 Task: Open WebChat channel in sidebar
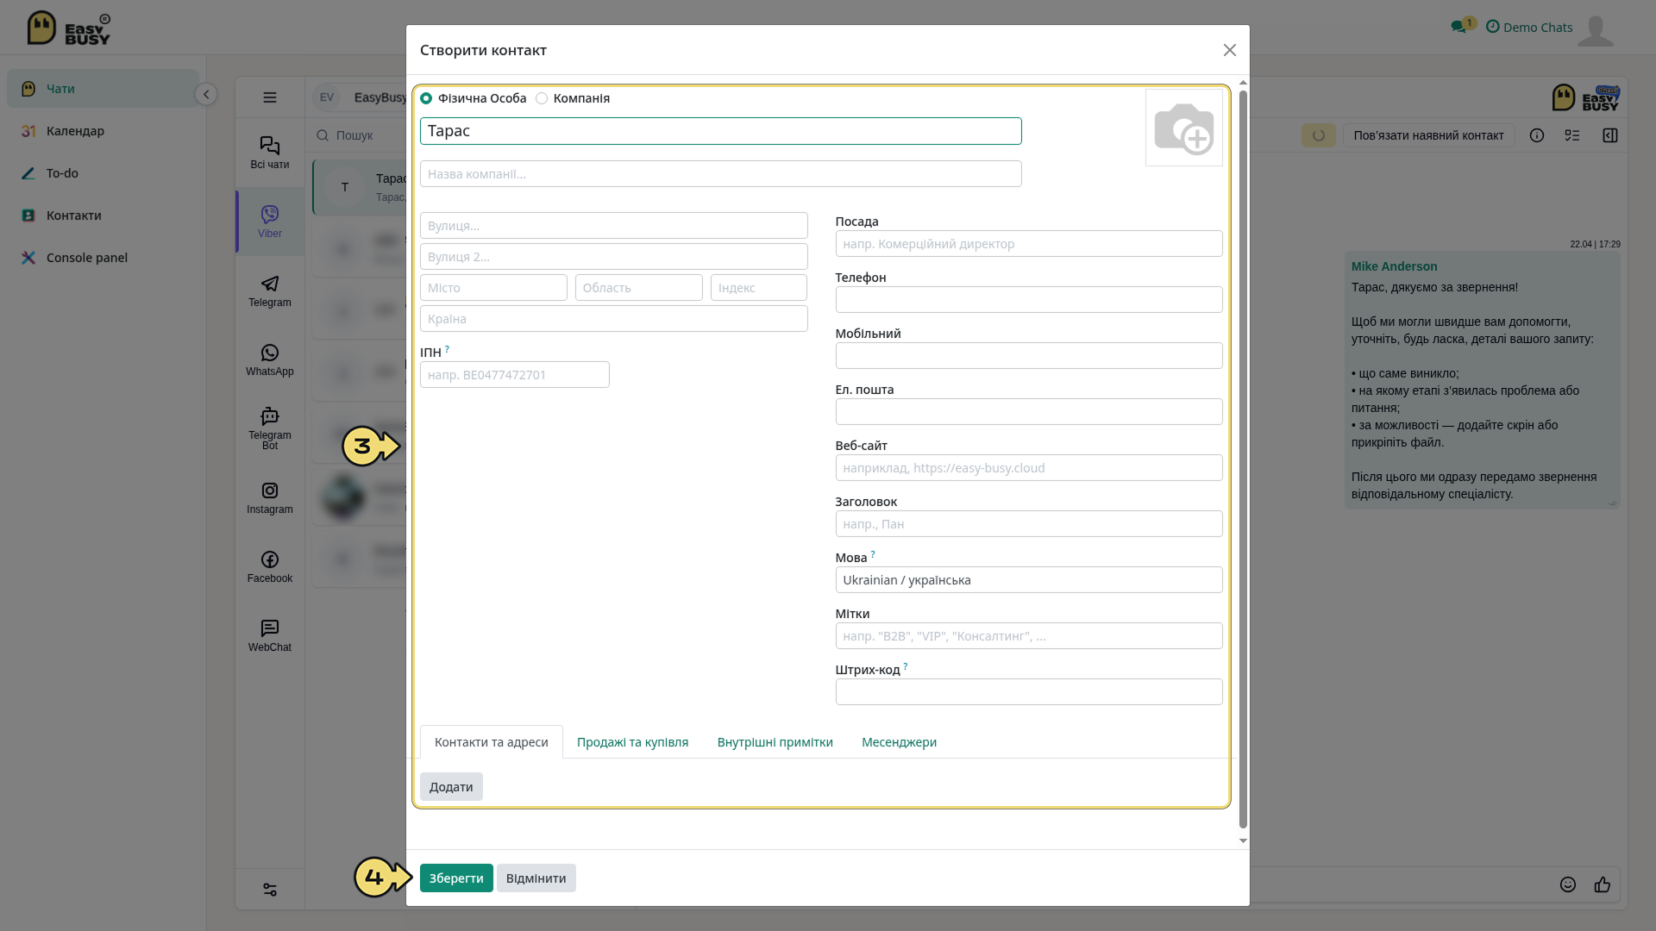coord(270,636)
